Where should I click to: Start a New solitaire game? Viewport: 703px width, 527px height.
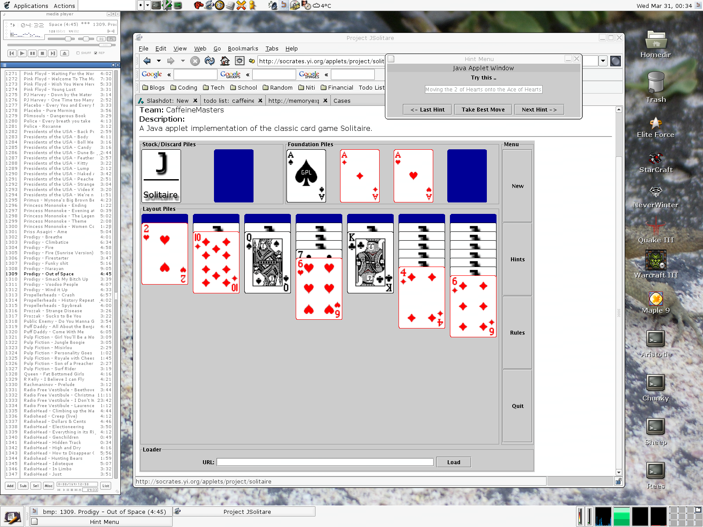[518, 186]
